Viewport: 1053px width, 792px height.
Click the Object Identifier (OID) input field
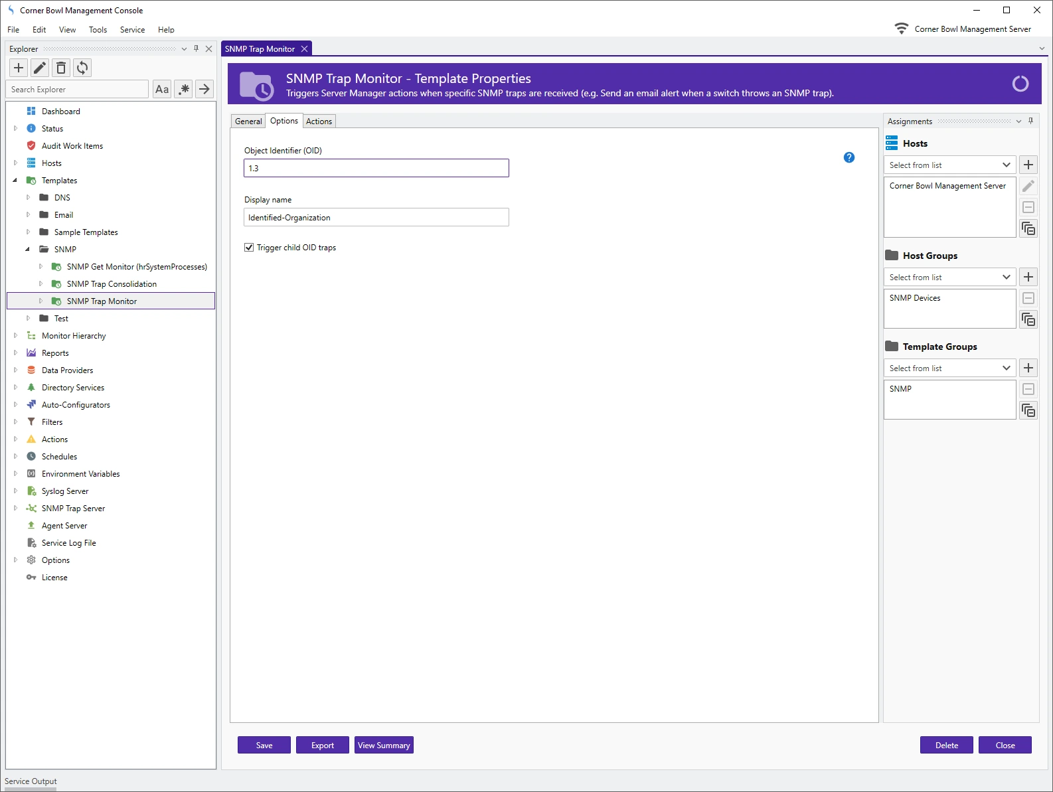coord(376,168)
